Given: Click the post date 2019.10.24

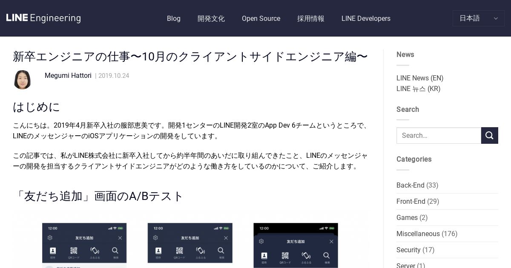Looking at the screenshot, I should point(114,76).
